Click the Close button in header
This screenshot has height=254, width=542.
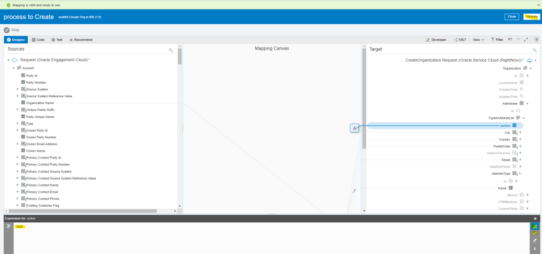click(511, 17)
